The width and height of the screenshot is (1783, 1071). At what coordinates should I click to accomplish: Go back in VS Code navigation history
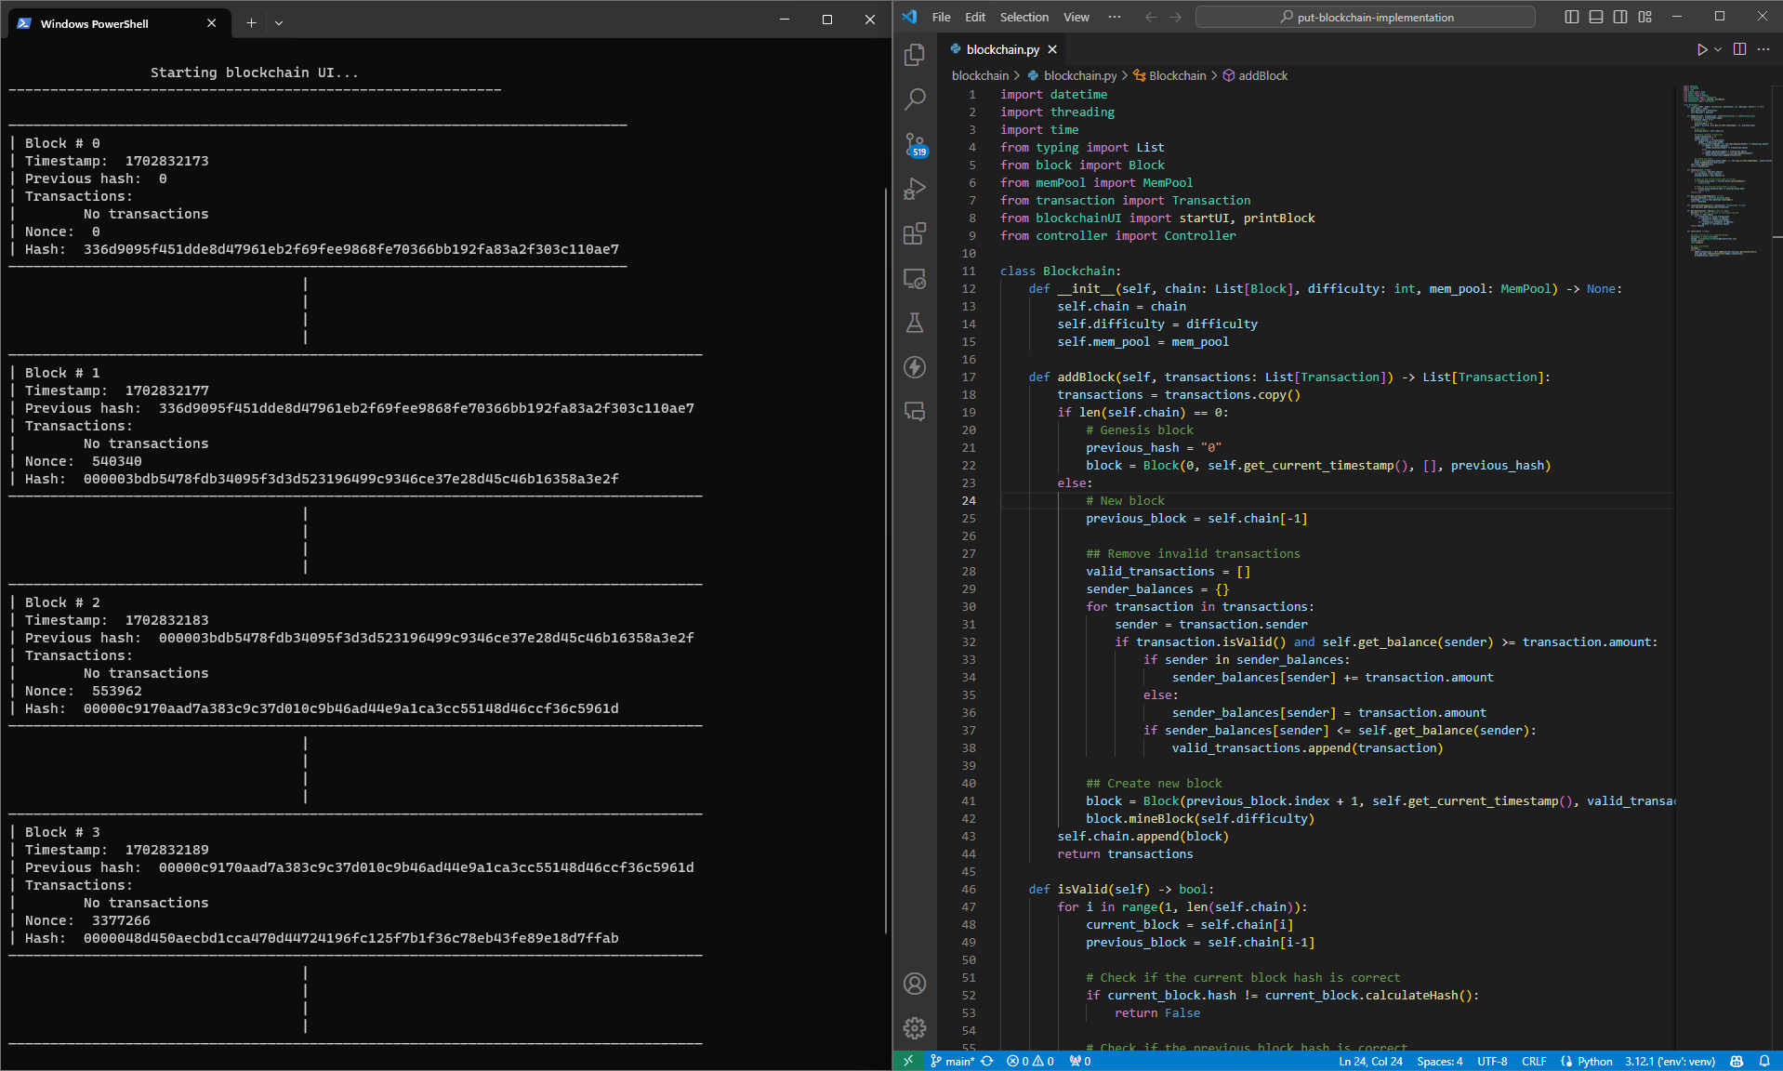1151,17
